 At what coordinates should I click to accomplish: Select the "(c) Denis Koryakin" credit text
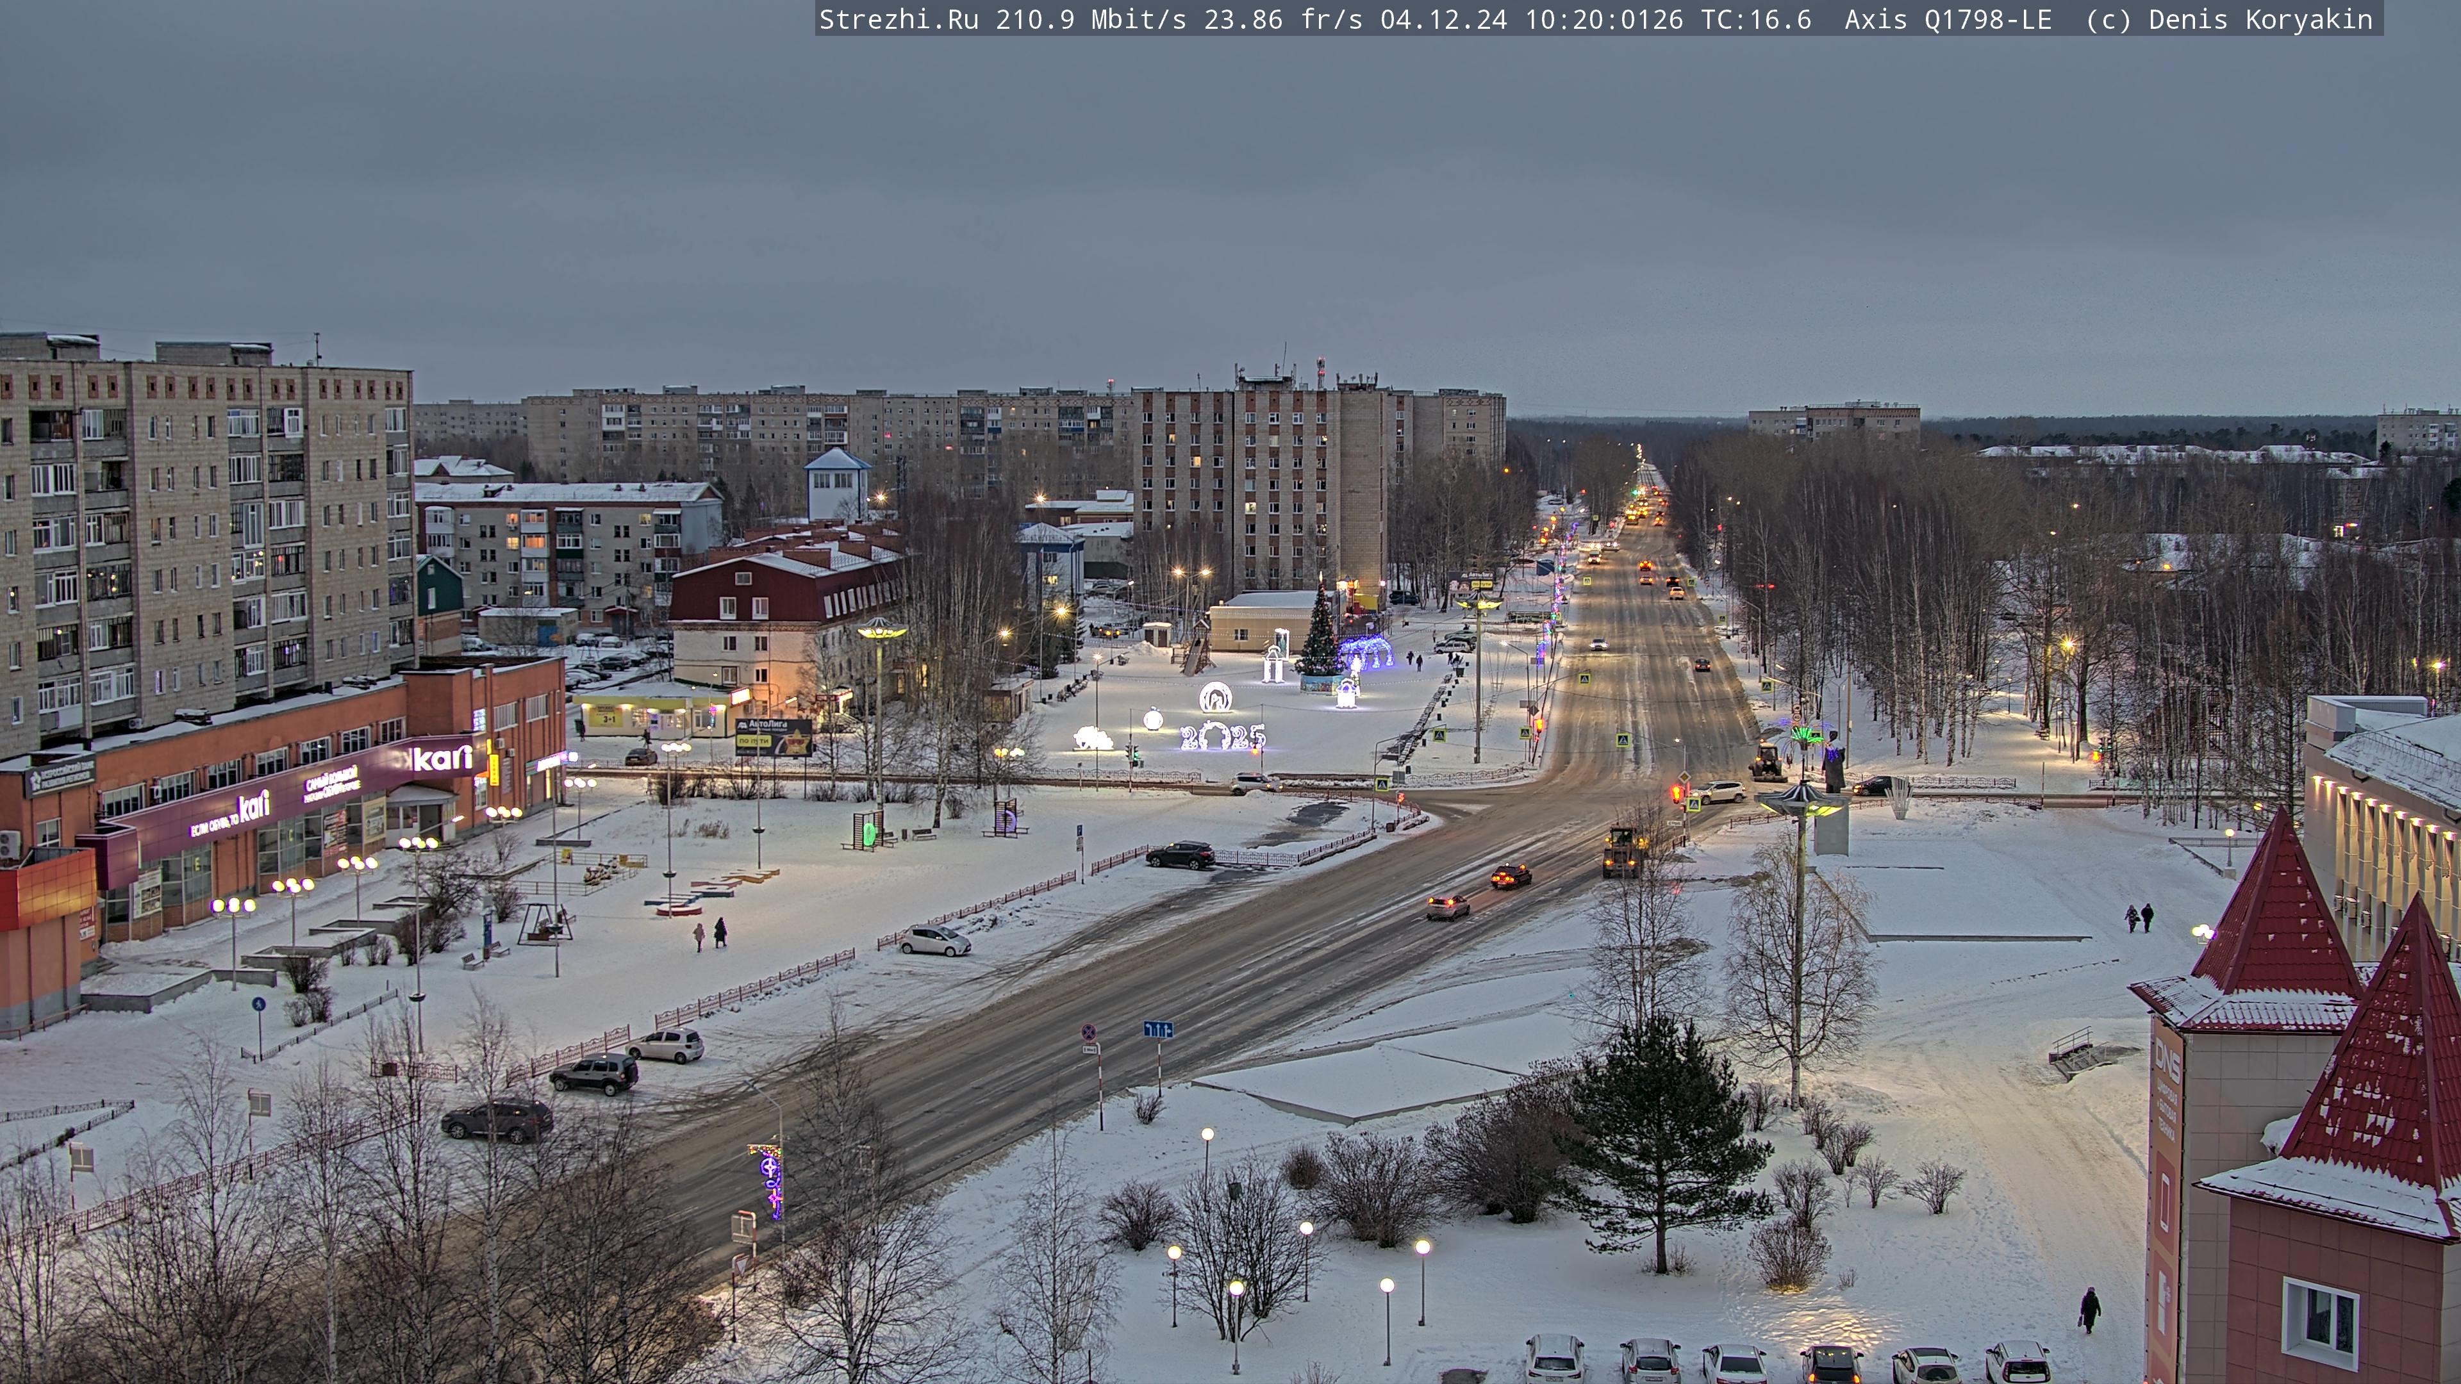click(2229, 20)
